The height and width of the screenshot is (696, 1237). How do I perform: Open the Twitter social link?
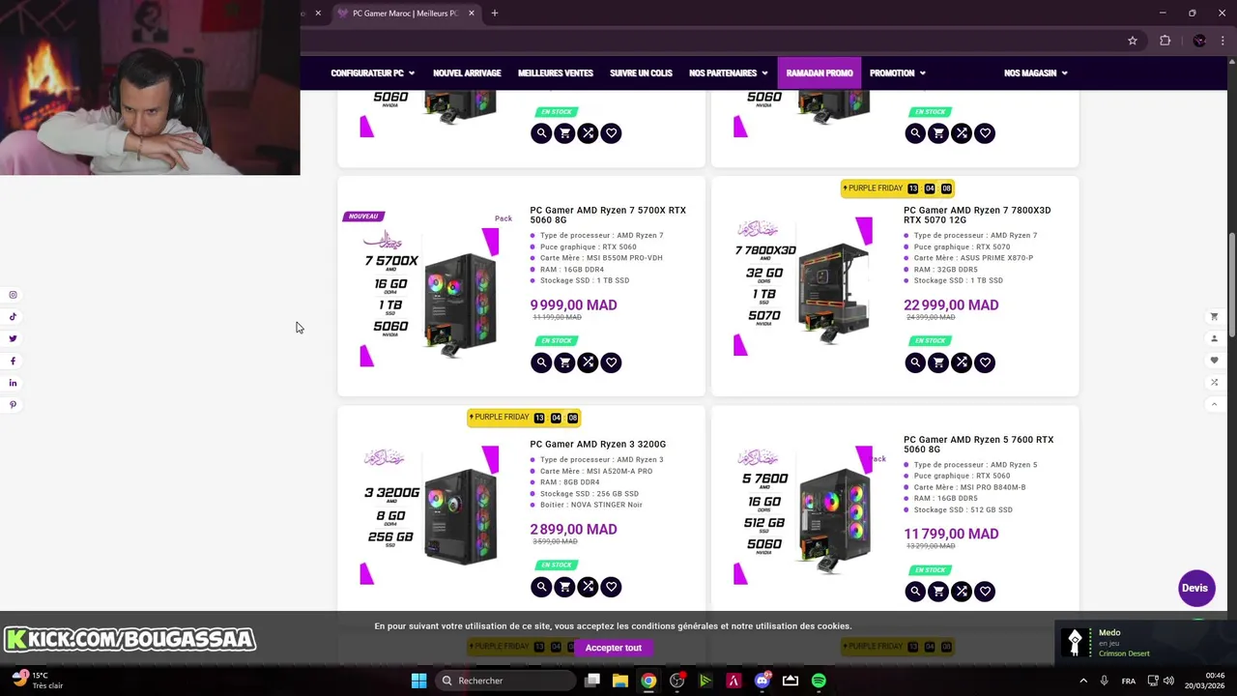[13, 339]
